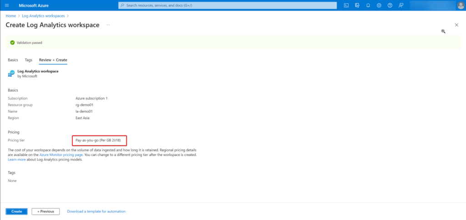Open Cloud Shell from the header

click(x=346, y=5)
